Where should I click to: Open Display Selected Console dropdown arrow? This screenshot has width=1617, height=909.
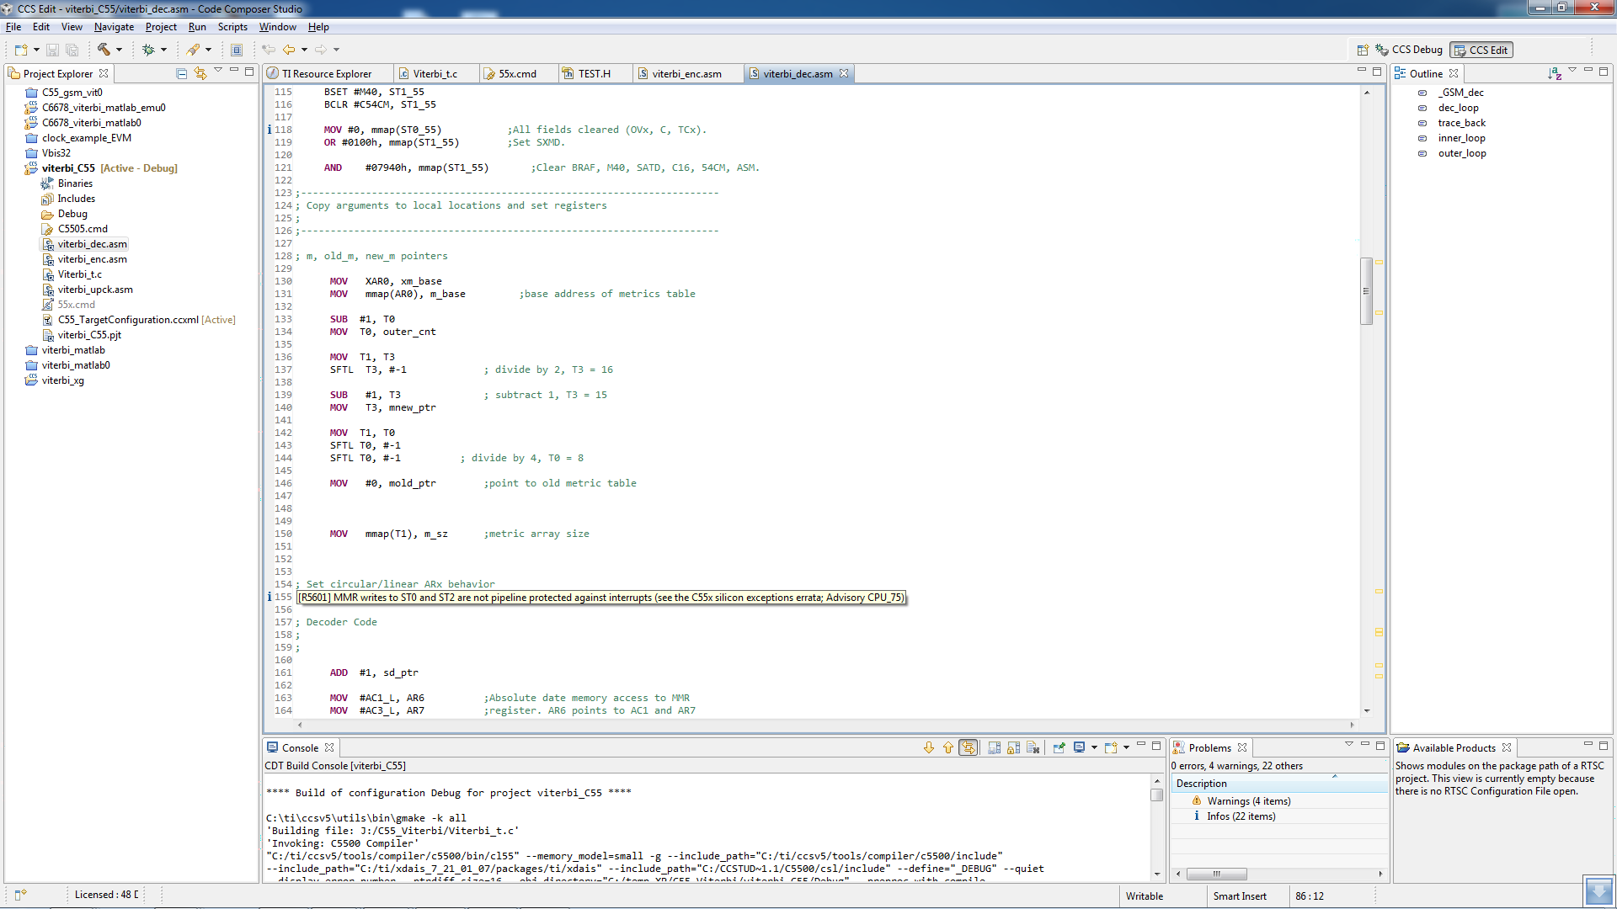coord(1094,747)
